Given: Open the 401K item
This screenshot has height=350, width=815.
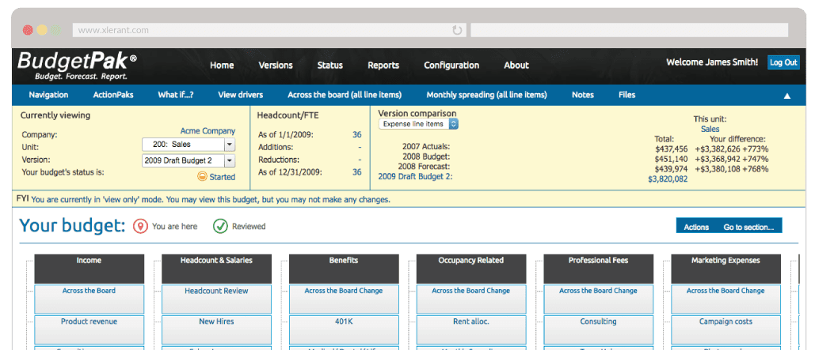Looking at the screenshot, I should coord(344,329).
